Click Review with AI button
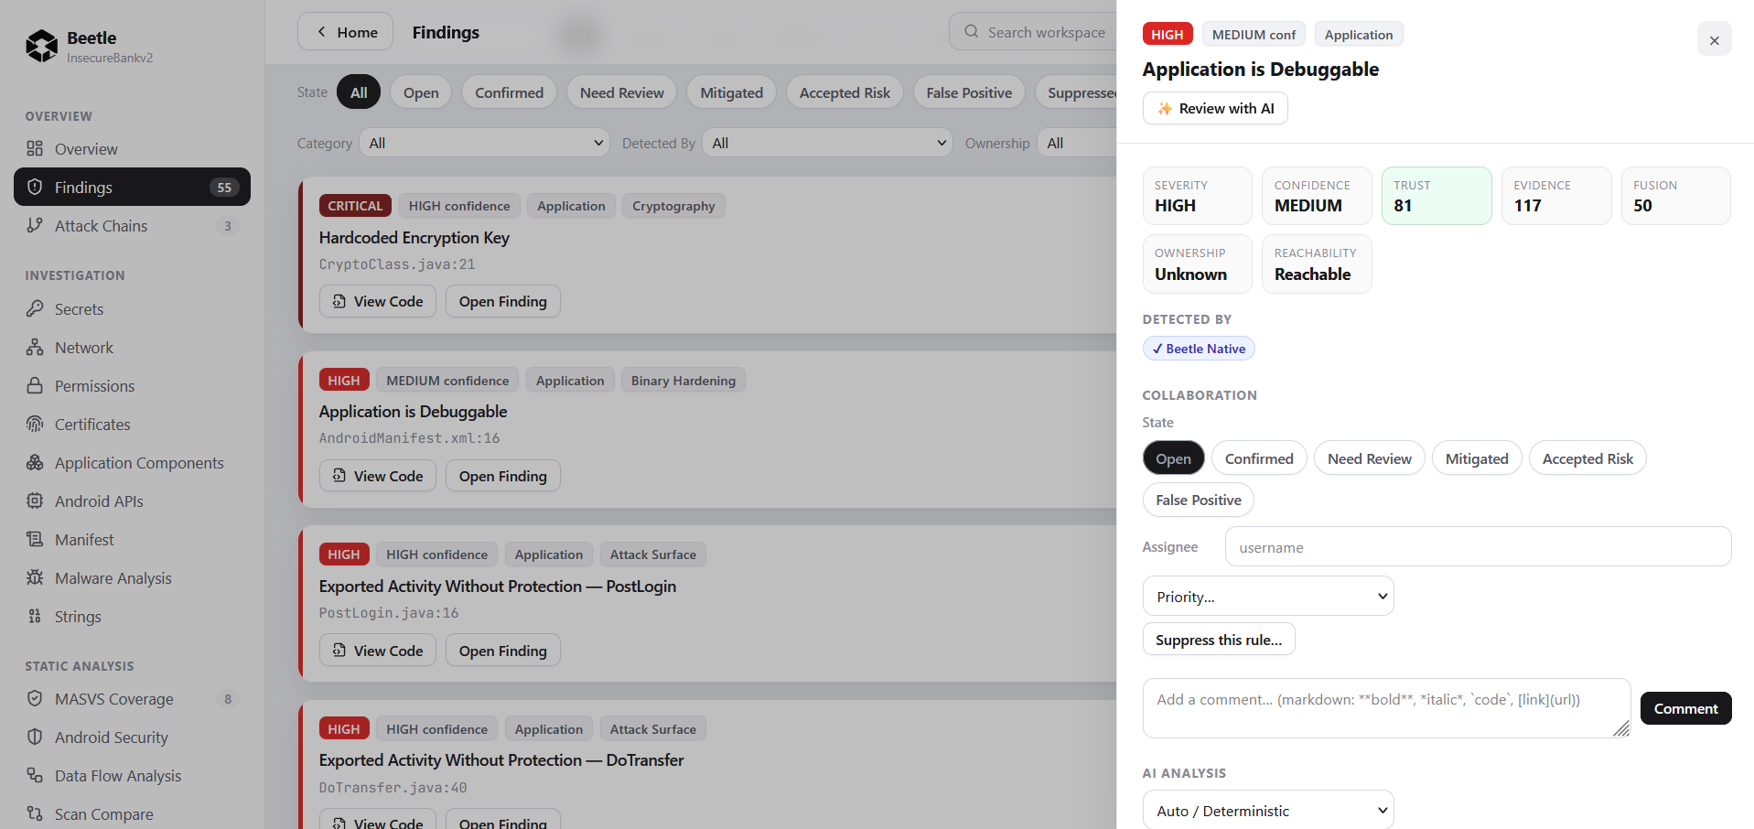This screenshot has width=1754, height=829. (x=1215, y=108)
